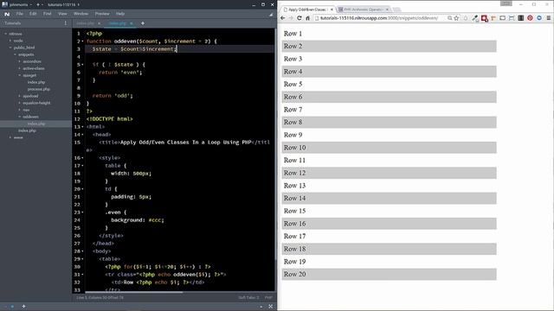Click the browser back arrow
The height and width of the screenshot is (311, 554).
coord(283,18)
